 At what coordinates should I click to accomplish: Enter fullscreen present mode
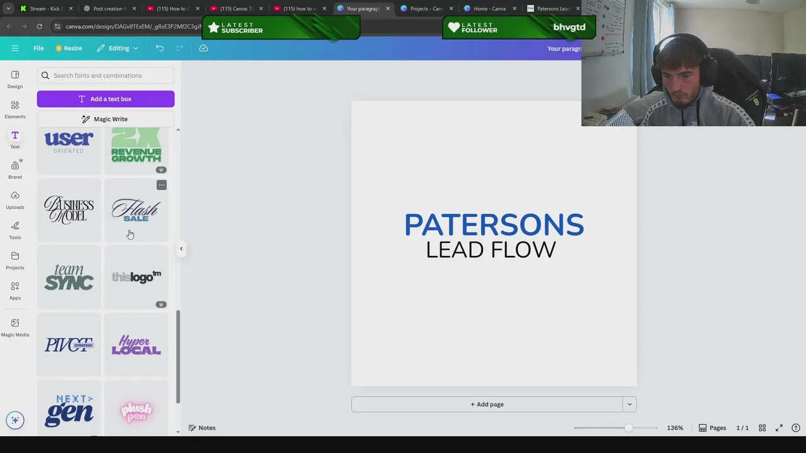pos(779,428)
